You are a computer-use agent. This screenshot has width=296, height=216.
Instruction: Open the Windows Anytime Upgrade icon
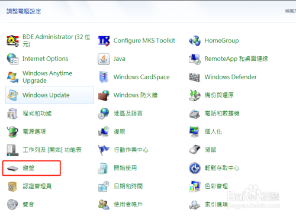12,77
